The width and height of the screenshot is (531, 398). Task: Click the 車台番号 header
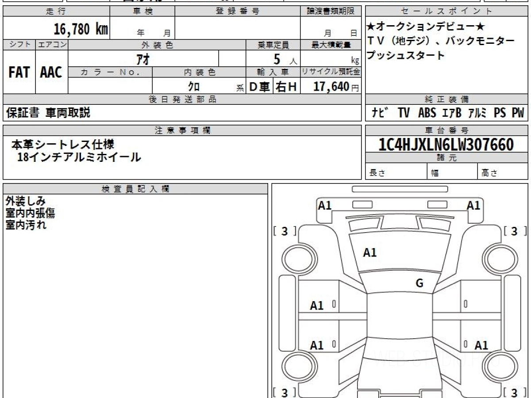(x=446, y=130)
